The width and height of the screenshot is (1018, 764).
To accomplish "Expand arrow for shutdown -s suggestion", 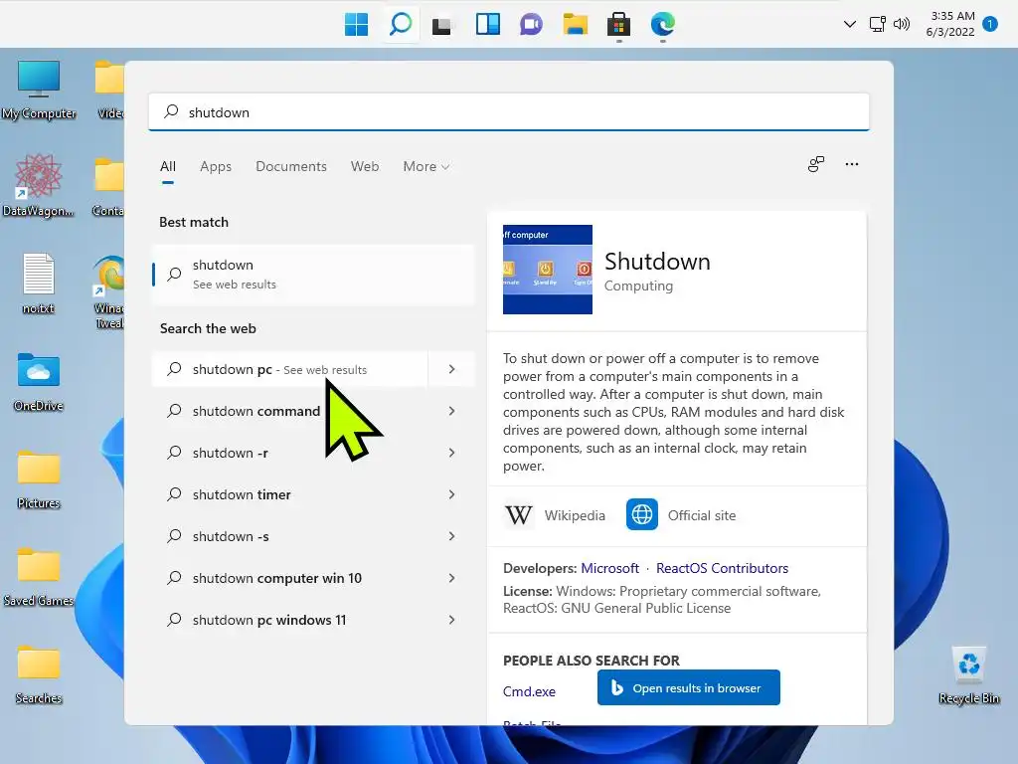I will (x=452, y=536).
